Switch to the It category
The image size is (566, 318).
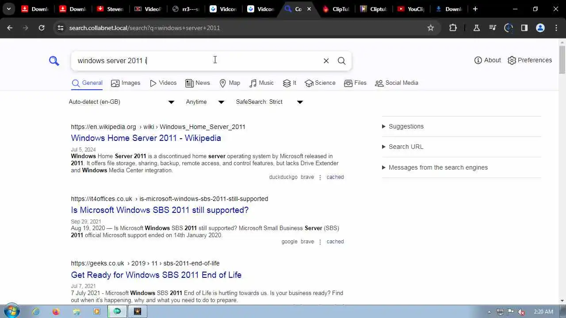tap(290, 83)
